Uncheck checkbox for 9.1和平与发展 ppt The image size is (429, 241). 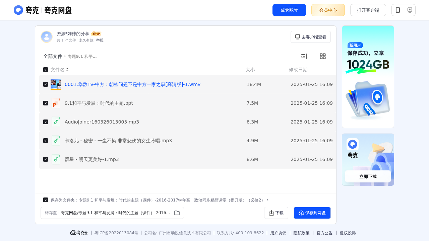(46, 103)
